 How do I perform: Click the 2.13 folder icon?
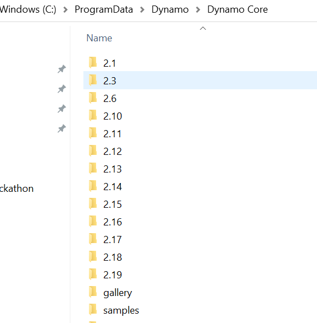tap(93, 168)
